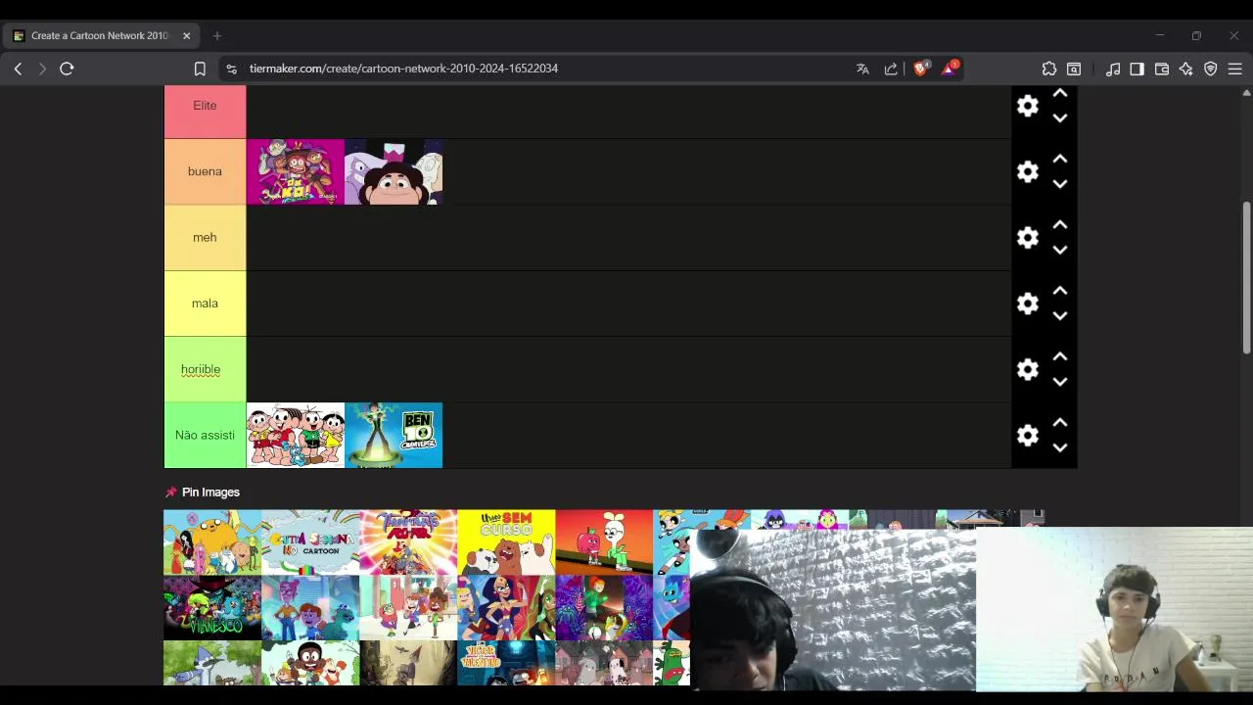Open the Brave main hamburger menu
1253x705 pixels.
1235,69
